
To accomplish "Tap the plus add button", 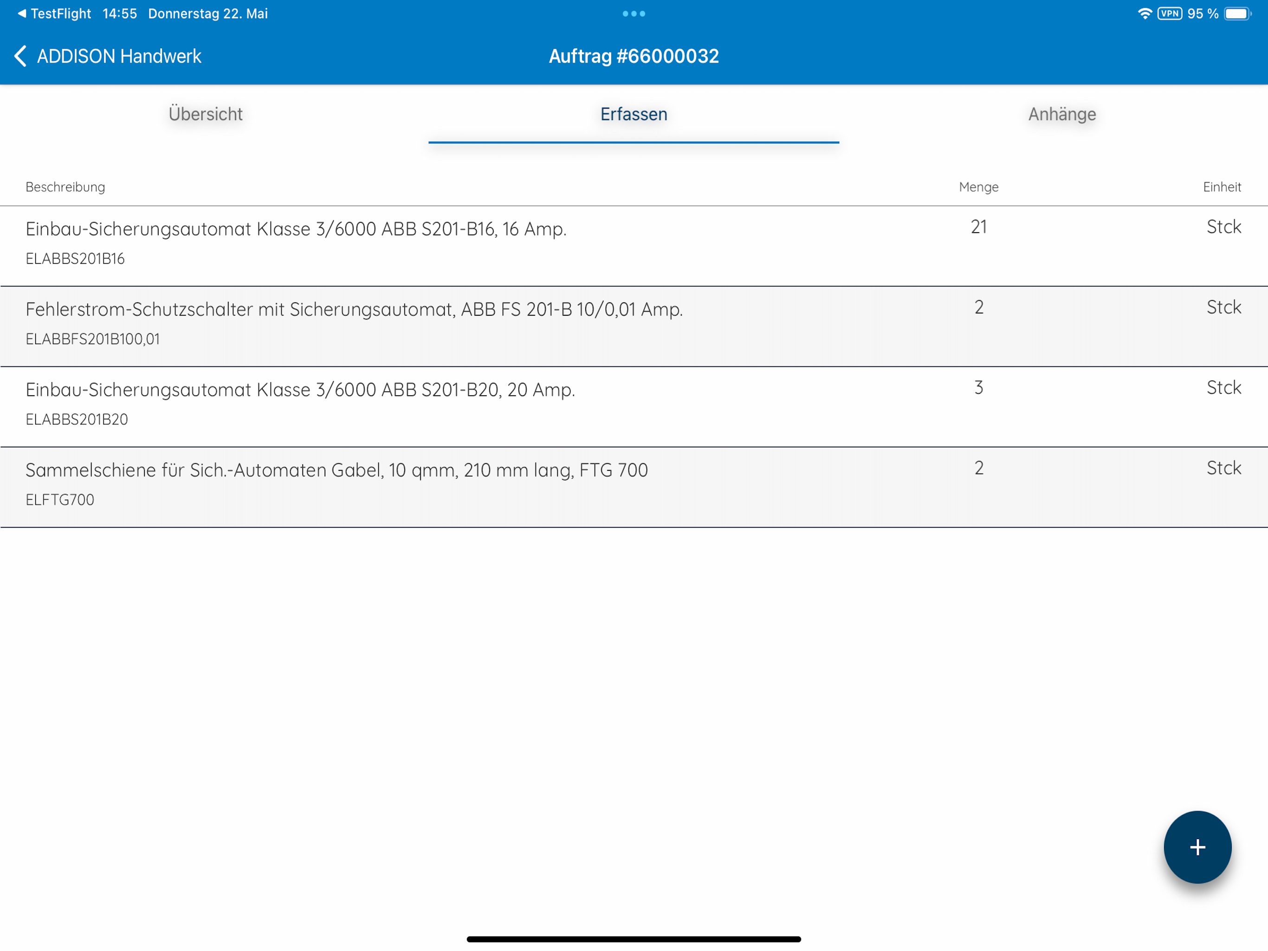I will tap(1197, 847).
